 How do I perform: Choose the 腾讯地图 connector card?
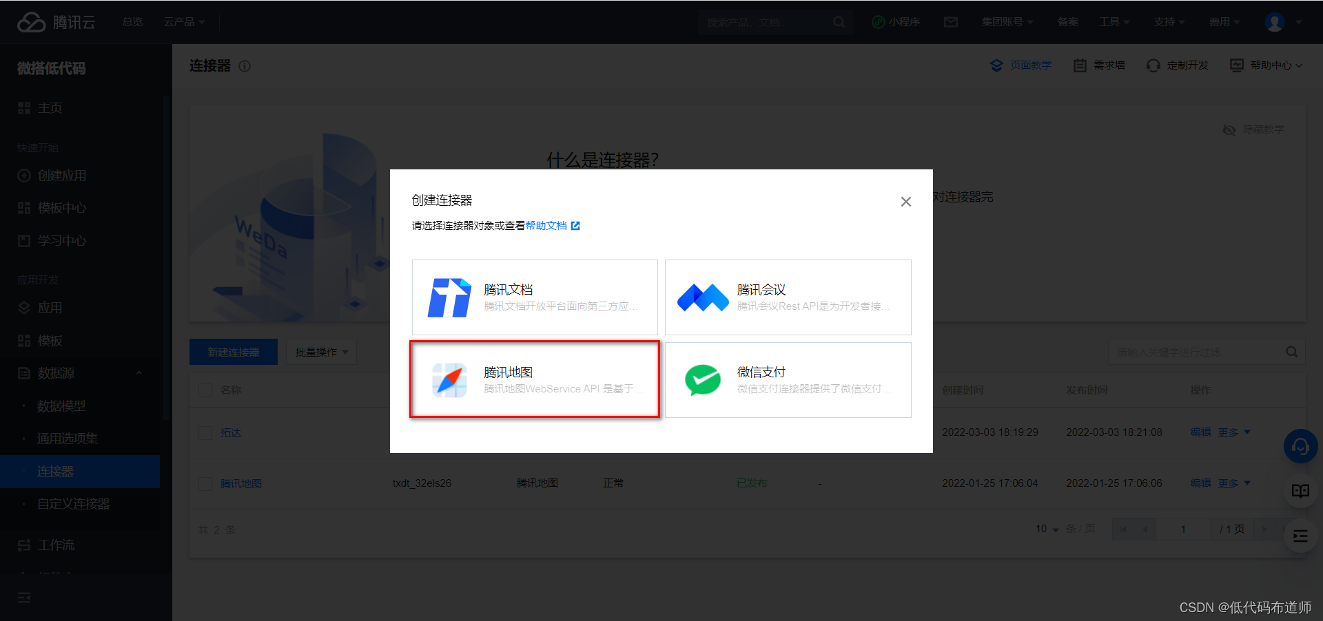pyautogui.click(x=535, y=380)
